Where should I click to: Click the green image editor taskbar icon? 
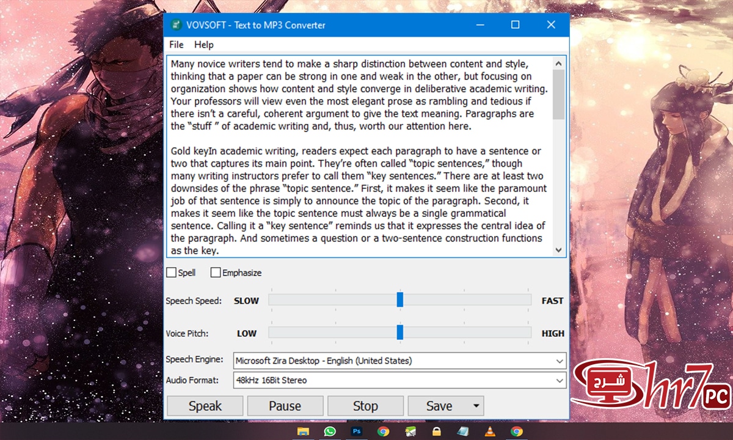click(x=410, y=431)
